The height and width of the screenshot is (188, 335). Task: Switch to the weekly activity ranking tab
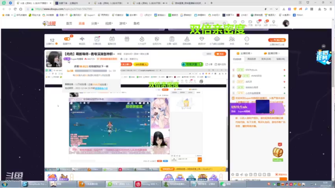(252, 59)
